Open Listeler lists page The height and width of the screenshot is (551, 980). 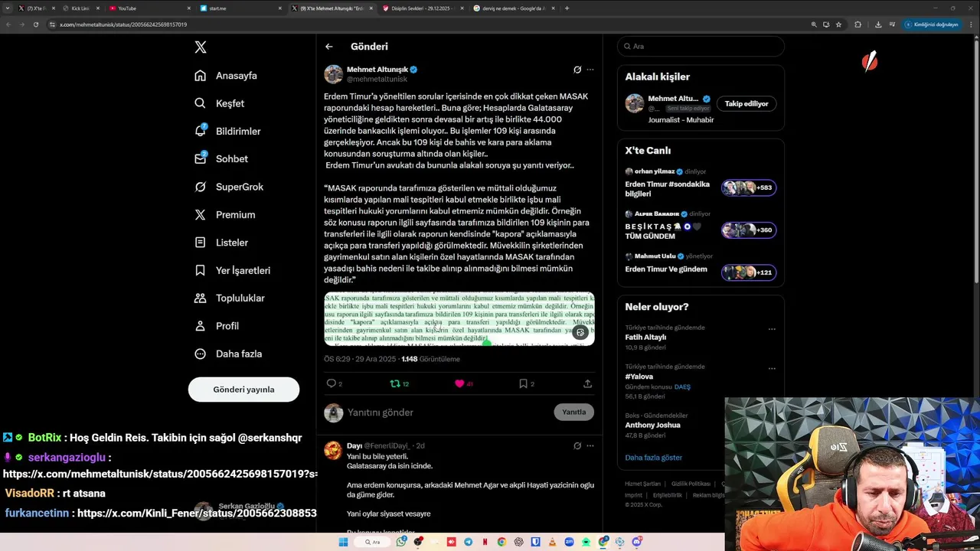(222, 243)
